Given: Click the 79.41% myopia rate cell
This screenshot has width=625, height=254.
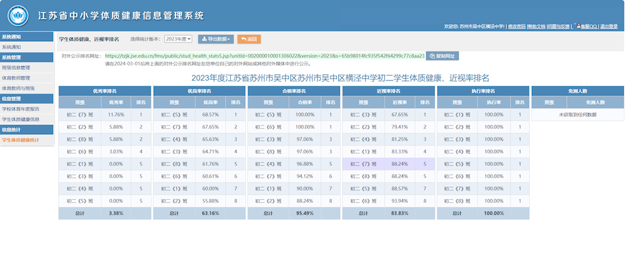Looking at the screenshot, I should 400,127.
